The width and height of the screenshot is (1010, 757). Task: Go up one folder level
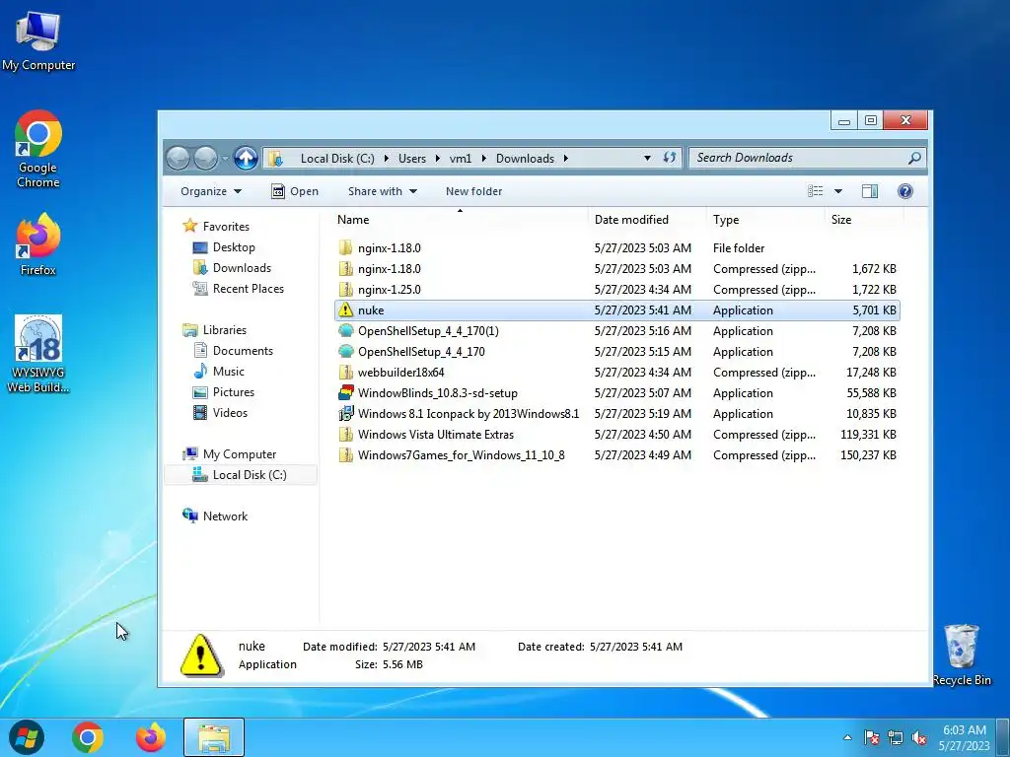[x=246, y=158]
